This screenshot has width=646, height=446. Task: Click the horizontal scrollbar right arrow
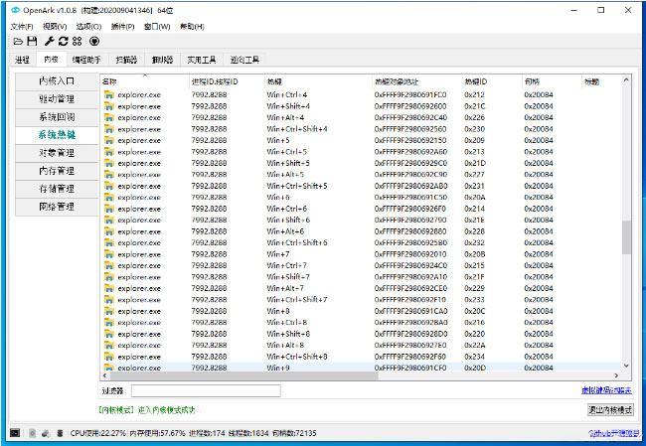[x=616, y=375]
